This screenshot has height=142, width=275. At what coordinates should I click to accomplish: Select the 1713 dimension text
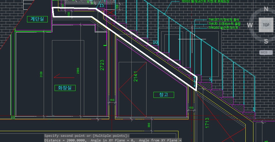point(207,122)
